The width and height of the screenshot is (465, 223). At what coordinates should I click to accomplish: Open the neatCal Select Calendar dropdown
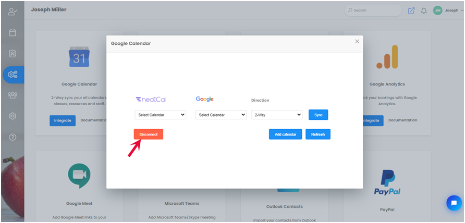pos(161,115)
